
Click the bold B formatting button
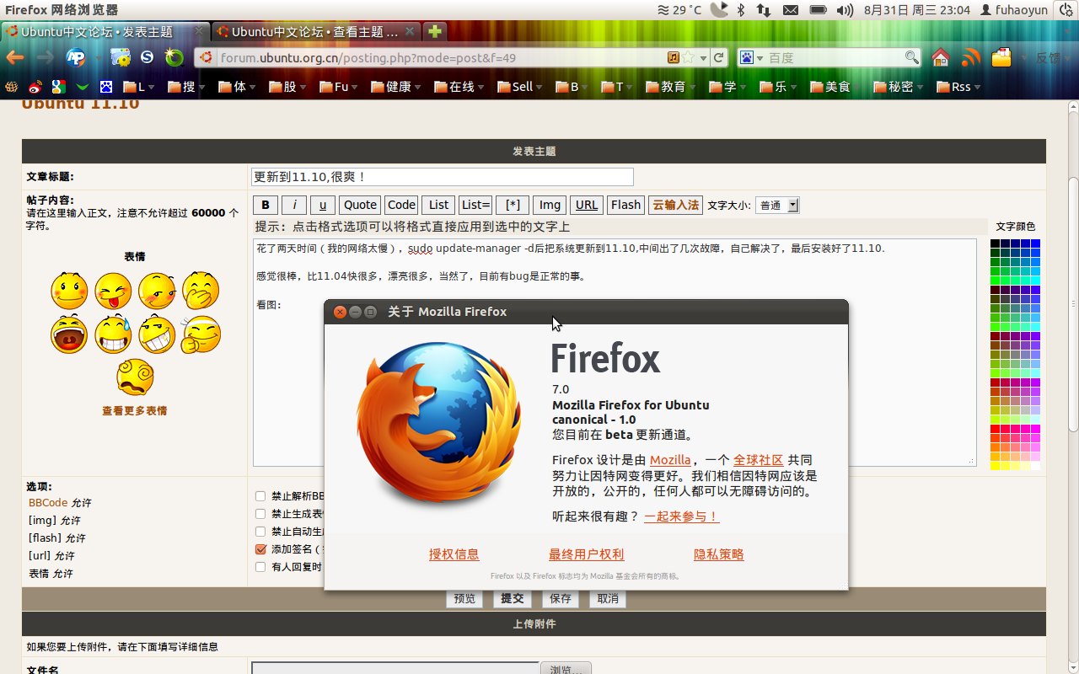[266, 205]
